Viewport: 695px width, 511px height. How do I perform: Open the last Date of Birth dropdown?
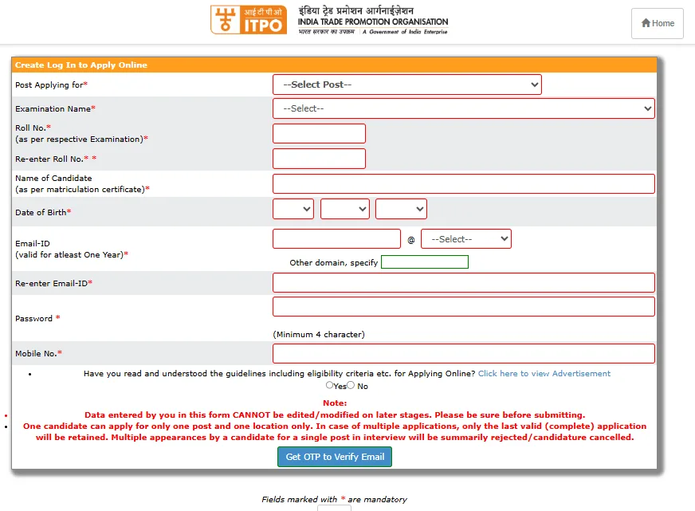[x=401, y=209]
